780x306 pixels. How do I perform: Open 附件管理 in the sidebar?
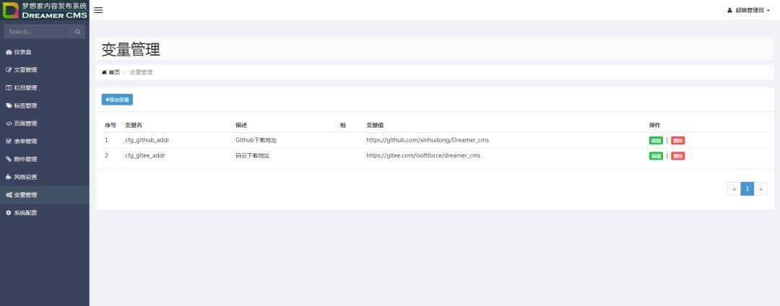45,159
